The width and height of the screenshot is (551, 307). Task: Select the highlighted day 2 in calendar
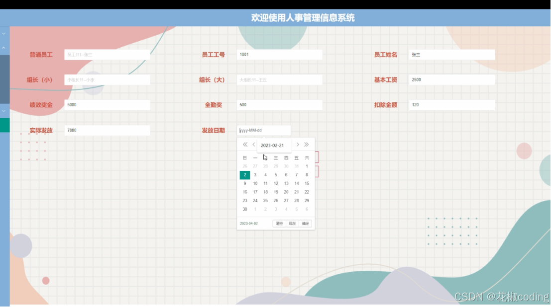coord(245,175)
